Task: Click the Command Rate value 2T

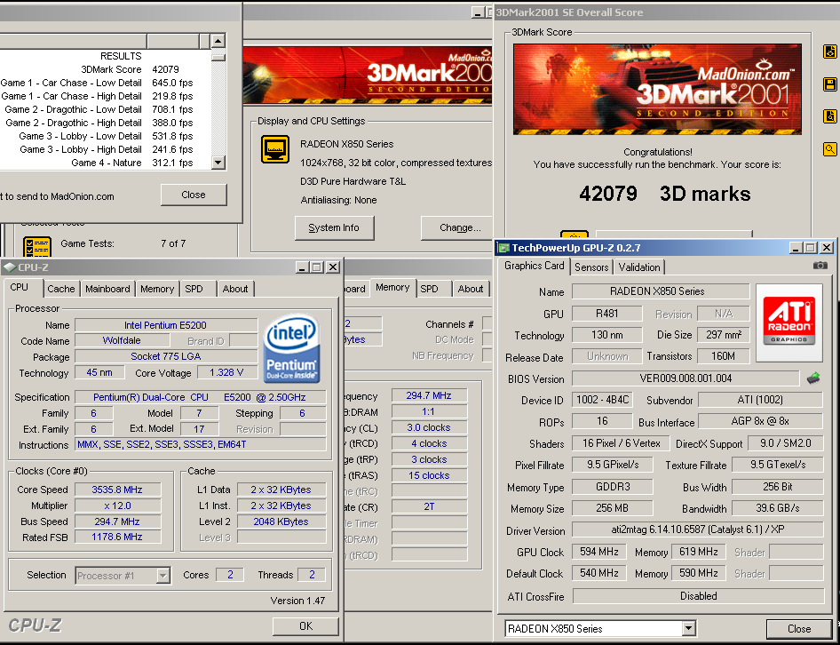Action: click(429, 506)
